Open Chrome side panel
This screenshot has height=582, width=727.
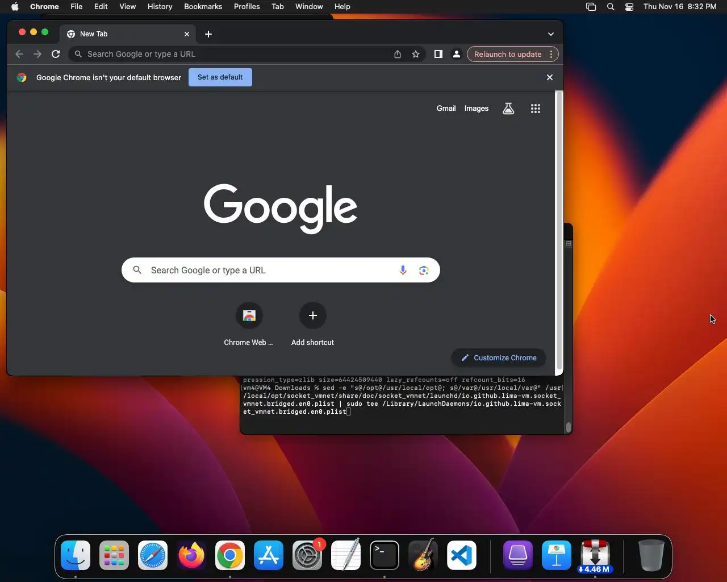(438, 54)
